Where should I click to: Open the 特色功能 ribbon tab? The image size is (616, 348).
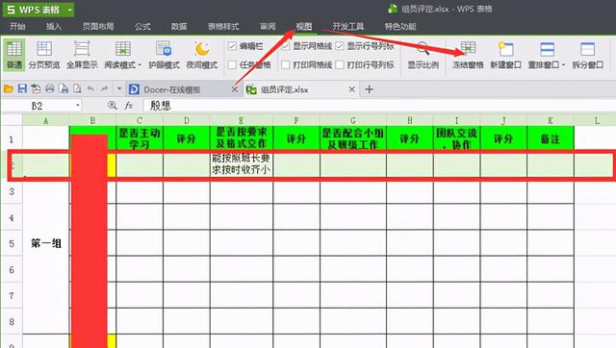(400, 26)
